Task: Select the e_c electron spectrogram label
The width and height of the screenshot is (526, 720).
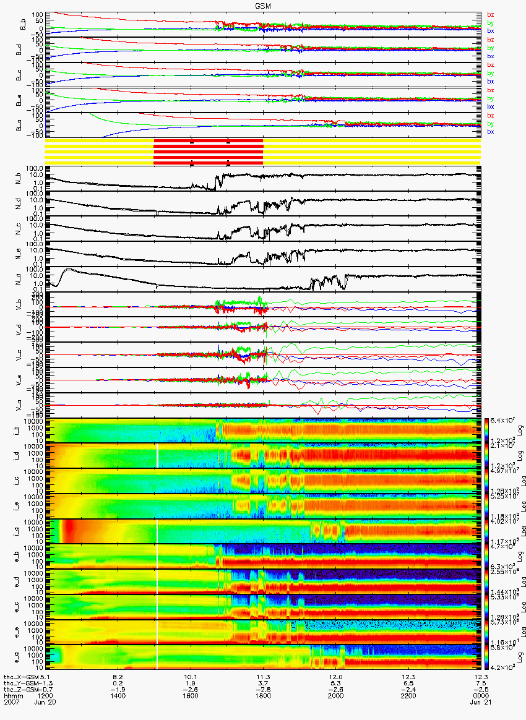Action: [x=17, y=607]
